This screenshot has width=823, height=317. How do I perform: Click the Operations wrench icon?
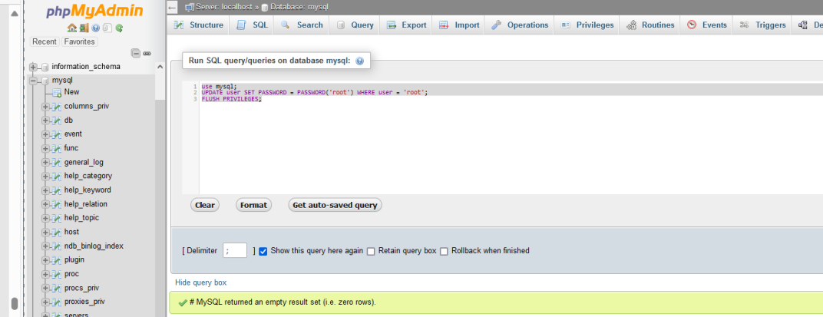click(496, 25)
